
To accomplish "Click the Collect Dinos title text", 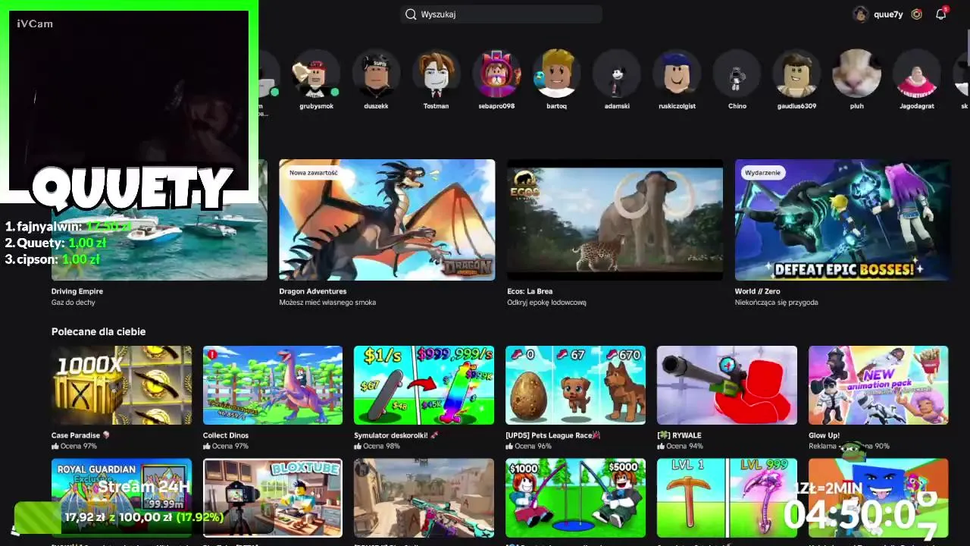I will point(226,435).
